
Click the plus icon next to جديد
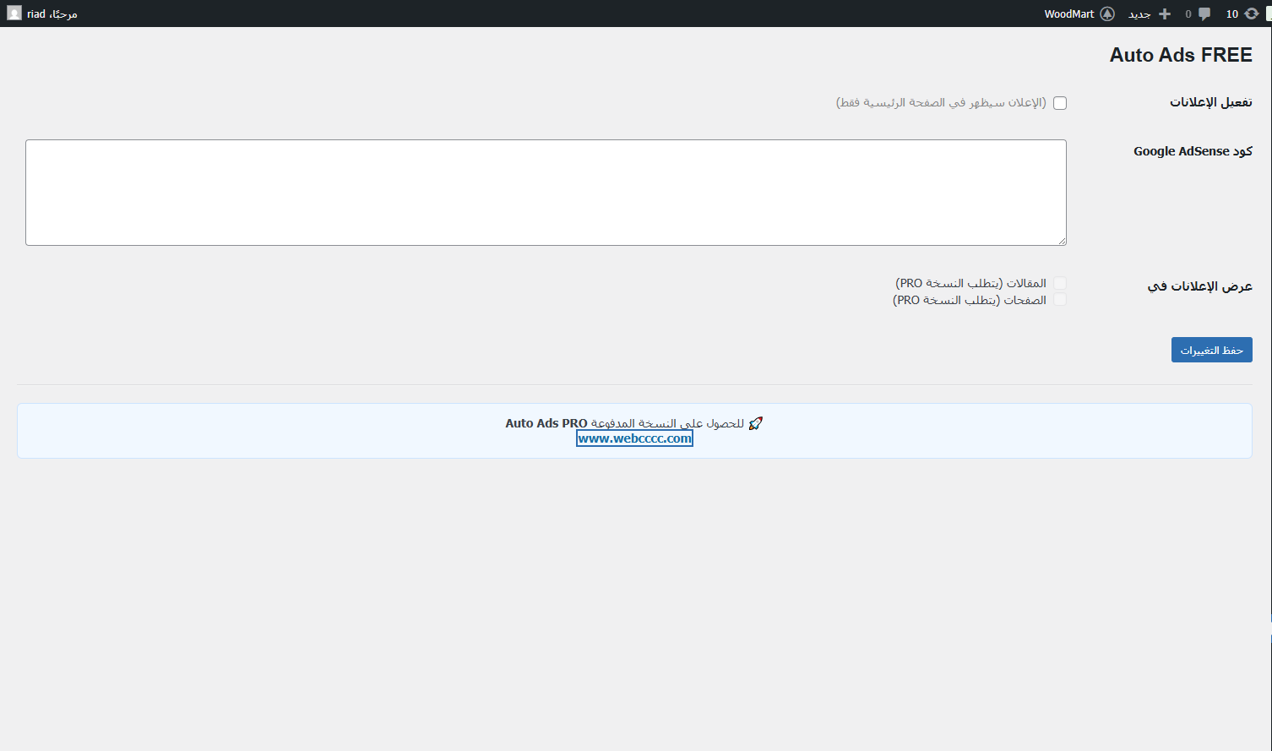[x=1165, y=14]
